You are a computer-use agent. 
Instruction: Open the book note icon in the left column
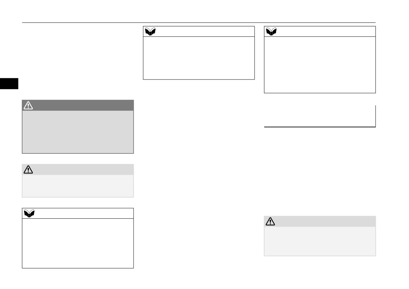coord(30,213)
